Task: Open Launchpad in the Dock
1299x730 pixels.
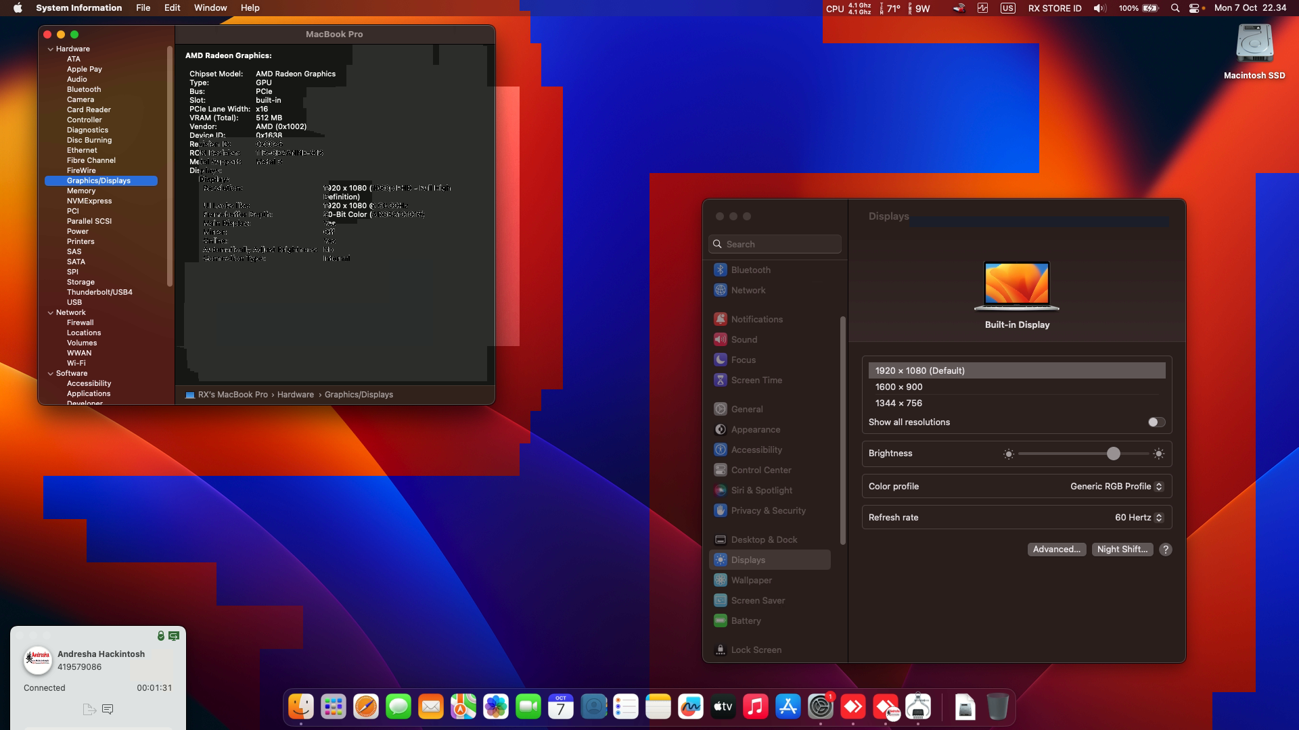Action: tap(334, 707)
